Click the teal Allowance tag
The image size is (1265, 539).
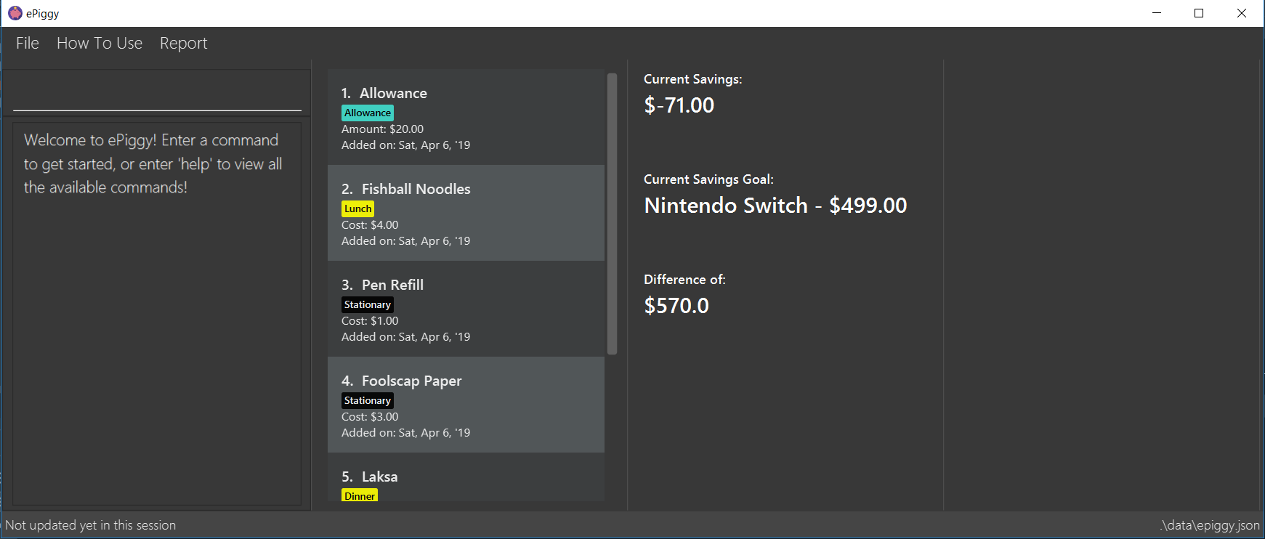click(x=368, y=113)
